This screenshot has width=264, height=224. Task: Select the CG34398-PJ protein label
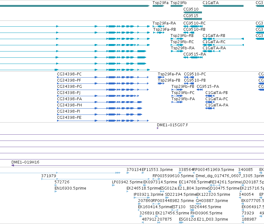coord(69,93)
